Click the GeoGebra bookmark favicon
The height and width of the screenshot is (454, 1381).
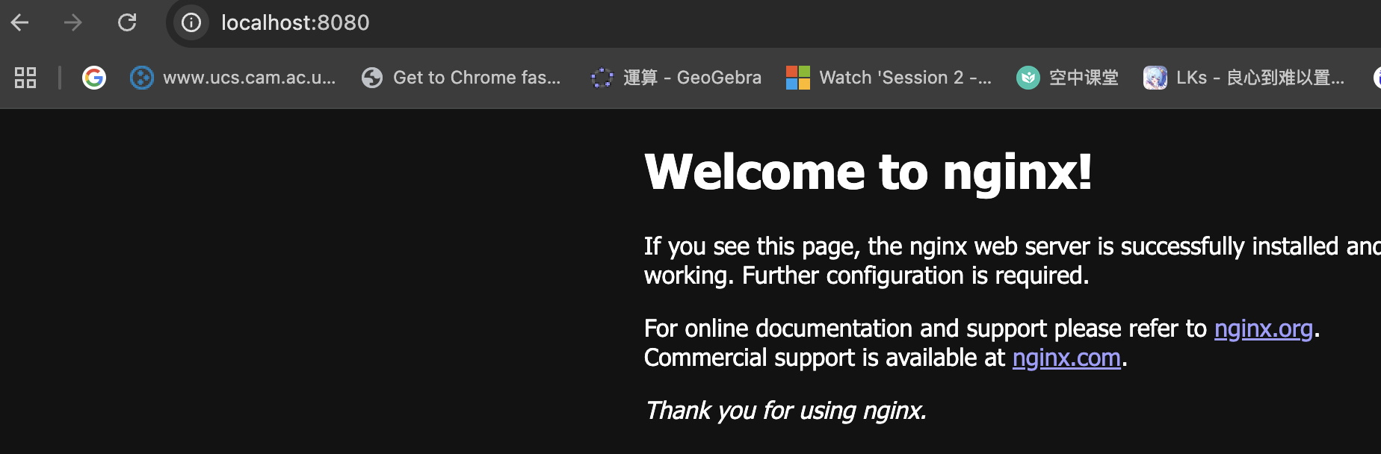pyautogui.click(x=602, y=78)
